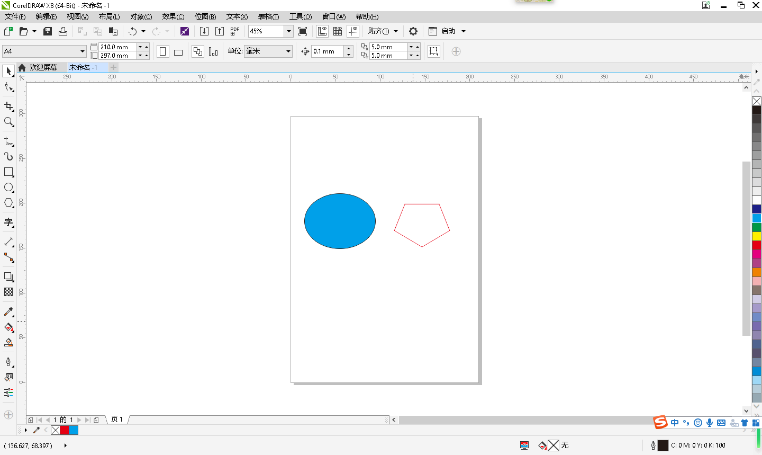Go to next page arrow
The image size is (762, 455).
[x=79, y=420]
